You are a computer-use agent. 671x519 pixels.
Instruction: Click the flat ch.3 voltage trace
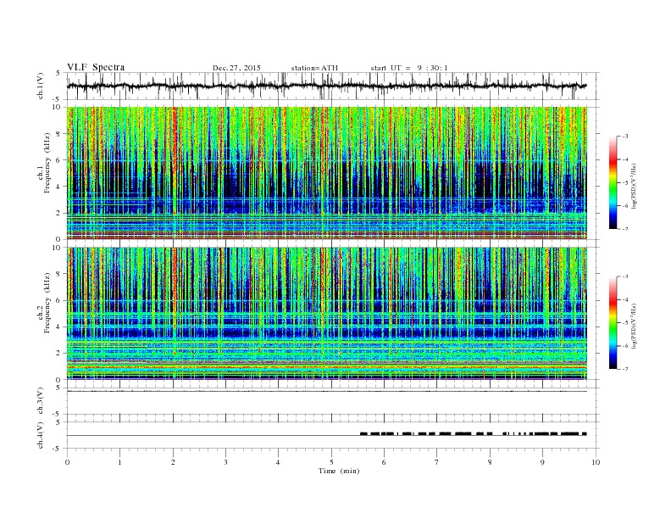327,392
